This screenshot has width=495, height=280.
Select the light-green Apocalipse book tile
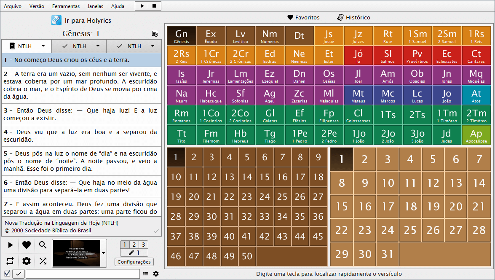[x=476, y=135]
